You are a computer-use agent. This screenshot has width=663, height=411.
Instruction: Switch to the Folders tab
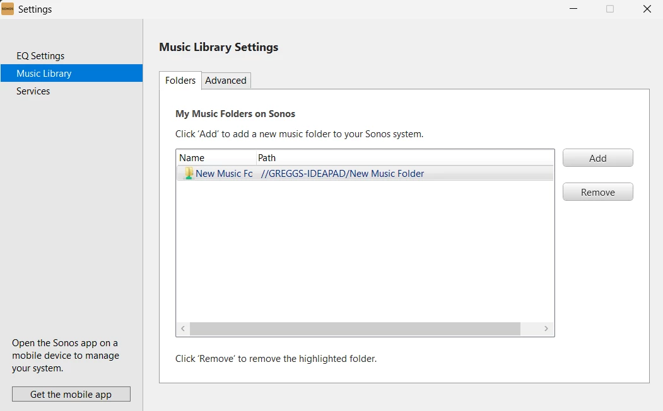[x=180, y=80]
